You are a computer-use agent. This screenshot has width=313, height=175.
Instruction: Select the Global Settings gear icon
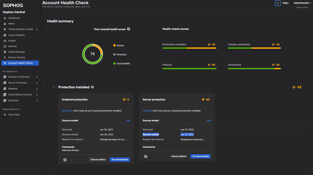click(4, 52)
